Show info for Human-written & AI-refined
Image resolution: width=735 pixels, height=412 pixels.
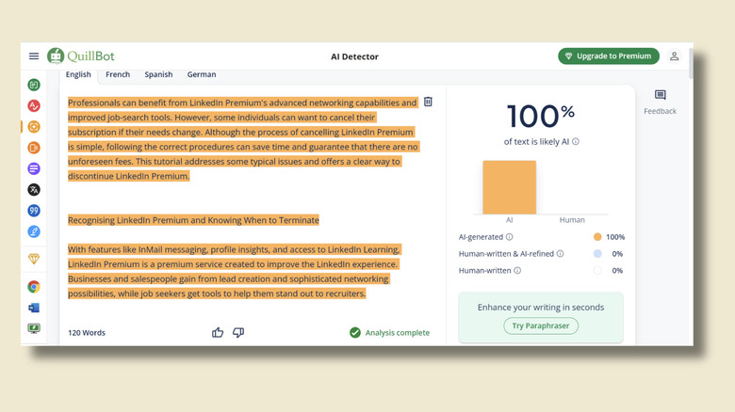pos(560,254)
